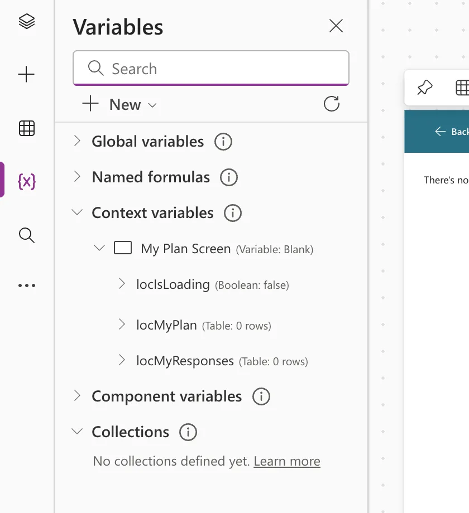Select the locMyPlan table variable
The height and width of the screenshot is (513, 469).
tap(204, 325)
